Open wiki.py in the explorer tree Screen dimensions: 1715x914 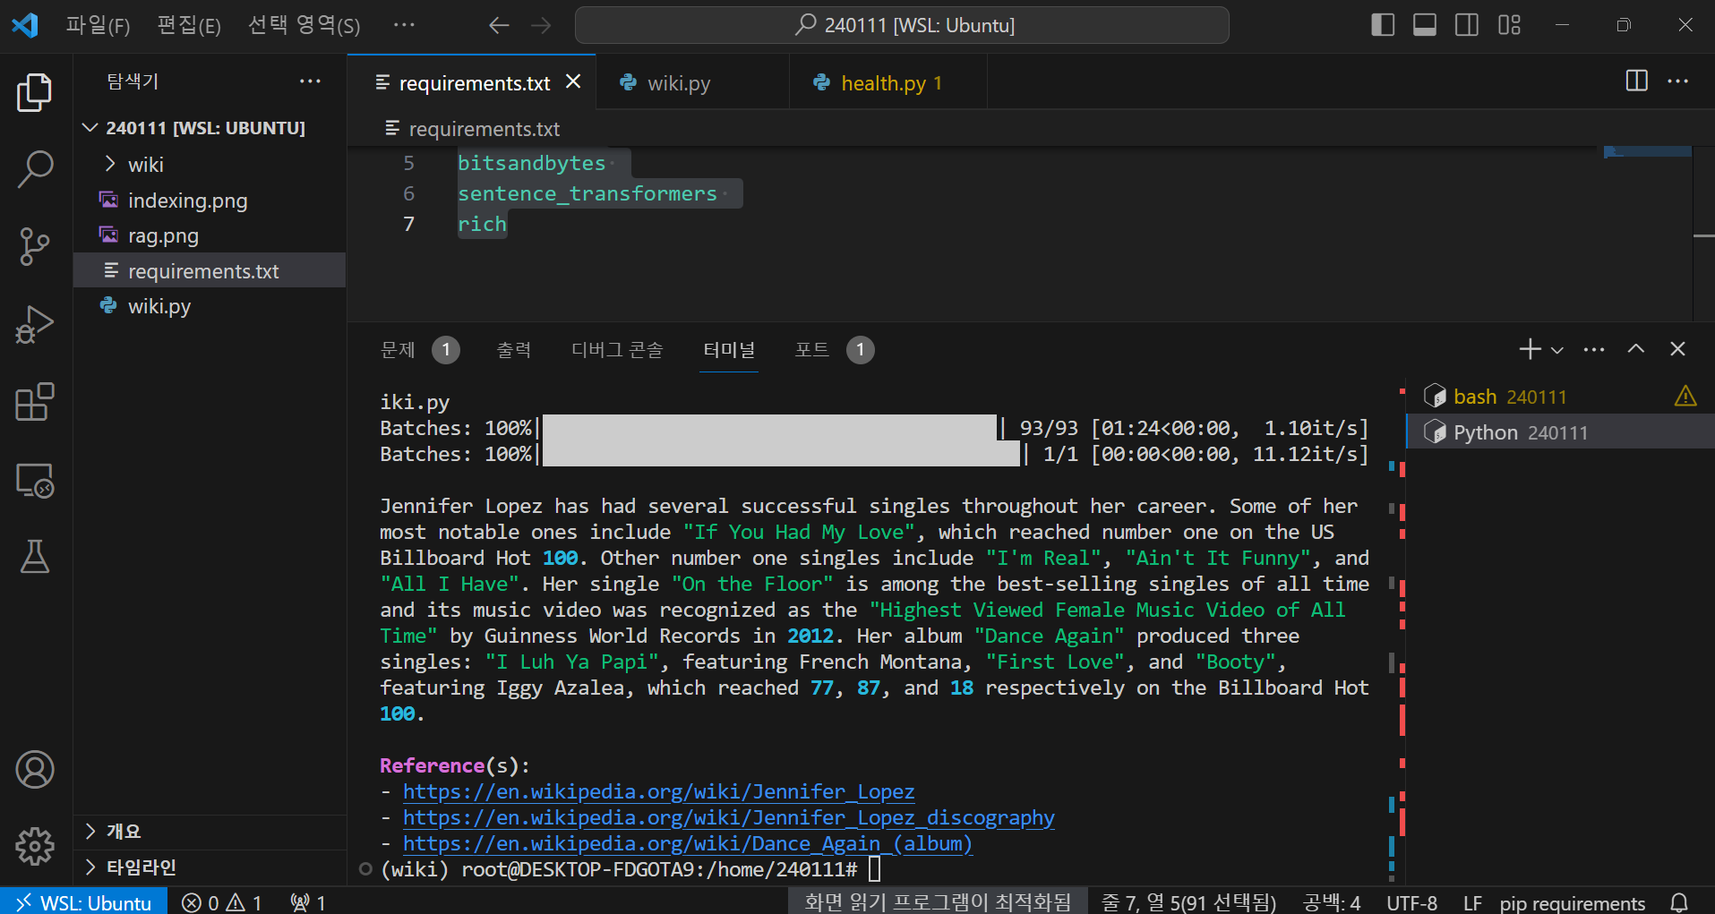(x=210, y=306)
